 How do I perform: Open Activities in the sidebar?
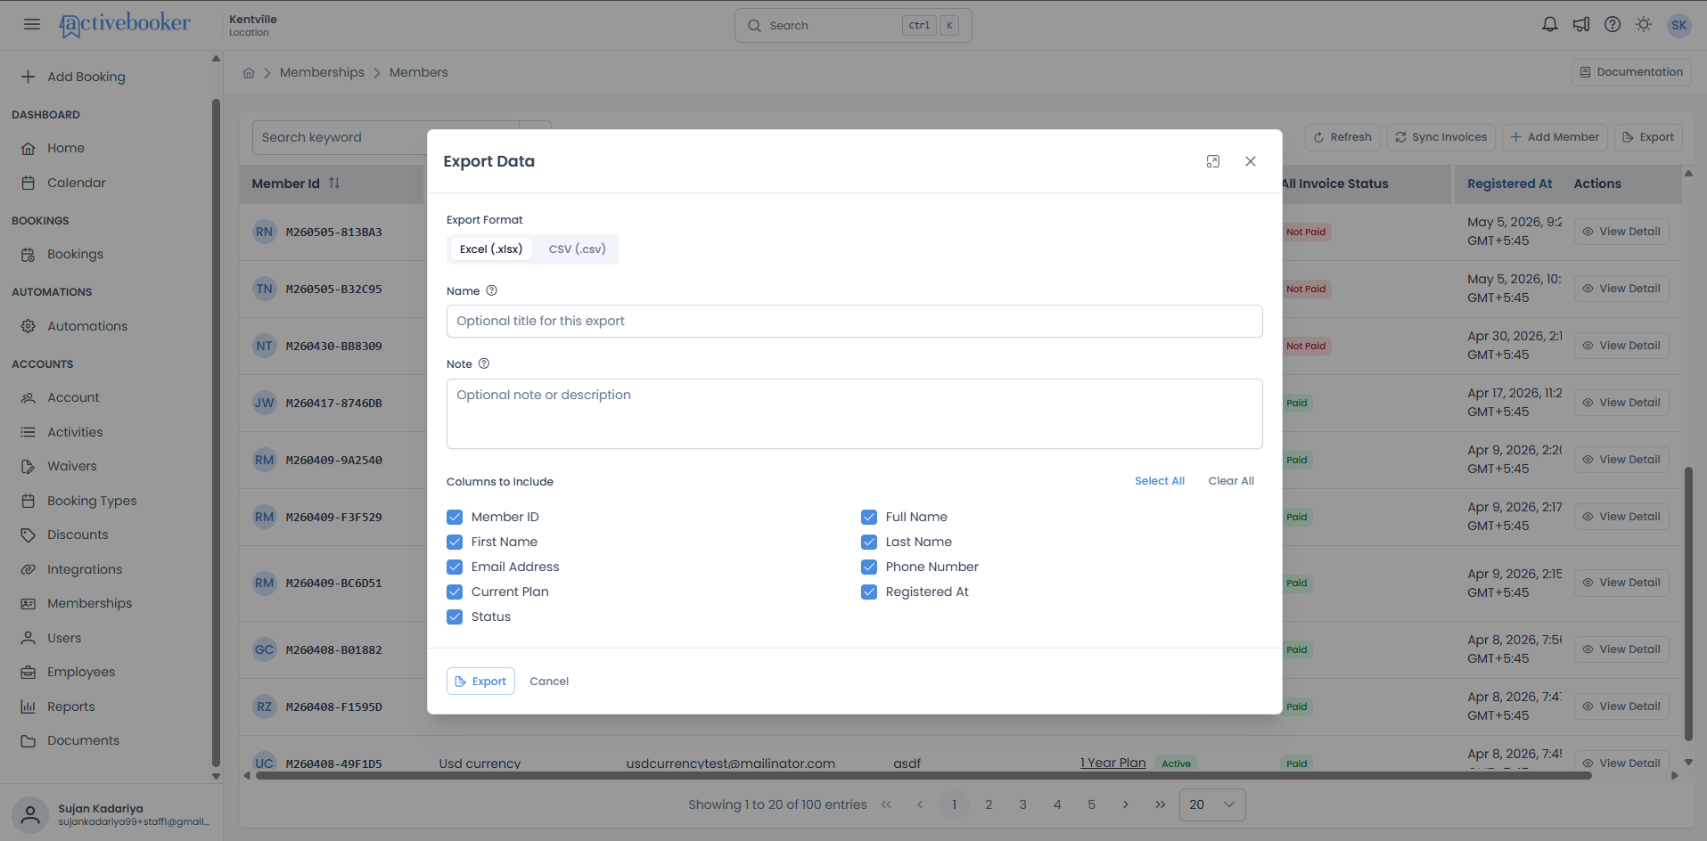(75, 432)
